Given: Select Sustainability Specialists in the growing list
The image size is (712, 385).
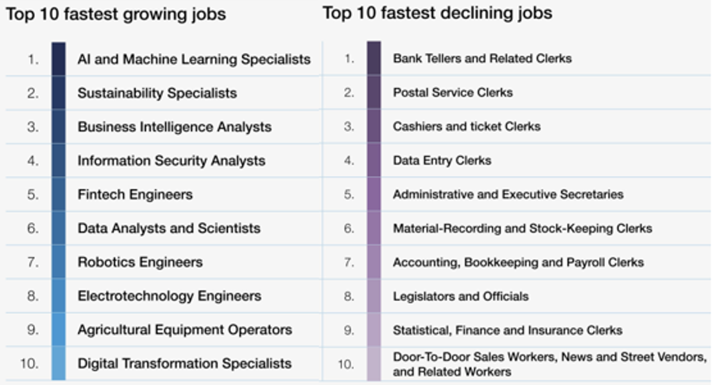Looking at the screenshot, I should (x=157, y=93).
